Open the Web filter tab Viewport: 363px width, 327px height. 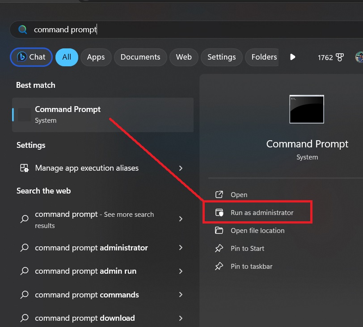(184, 57)
